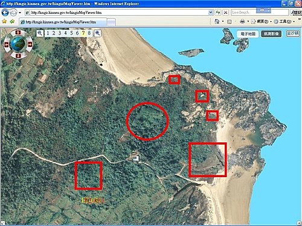Switch to the 航測影像 aerial imagery view

(271, 34)
